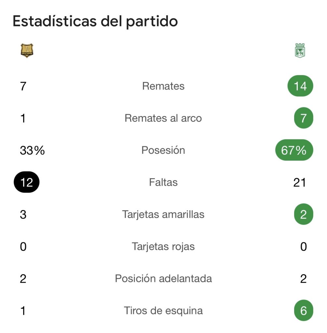
Task: Select the Remates al arco label
Action: [163, 118]
